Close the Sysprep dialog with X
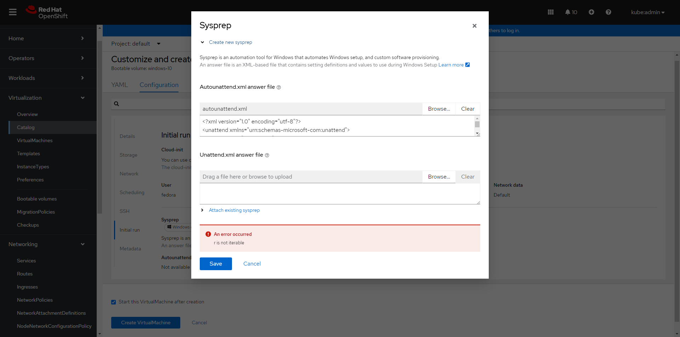 pos(474,26)
